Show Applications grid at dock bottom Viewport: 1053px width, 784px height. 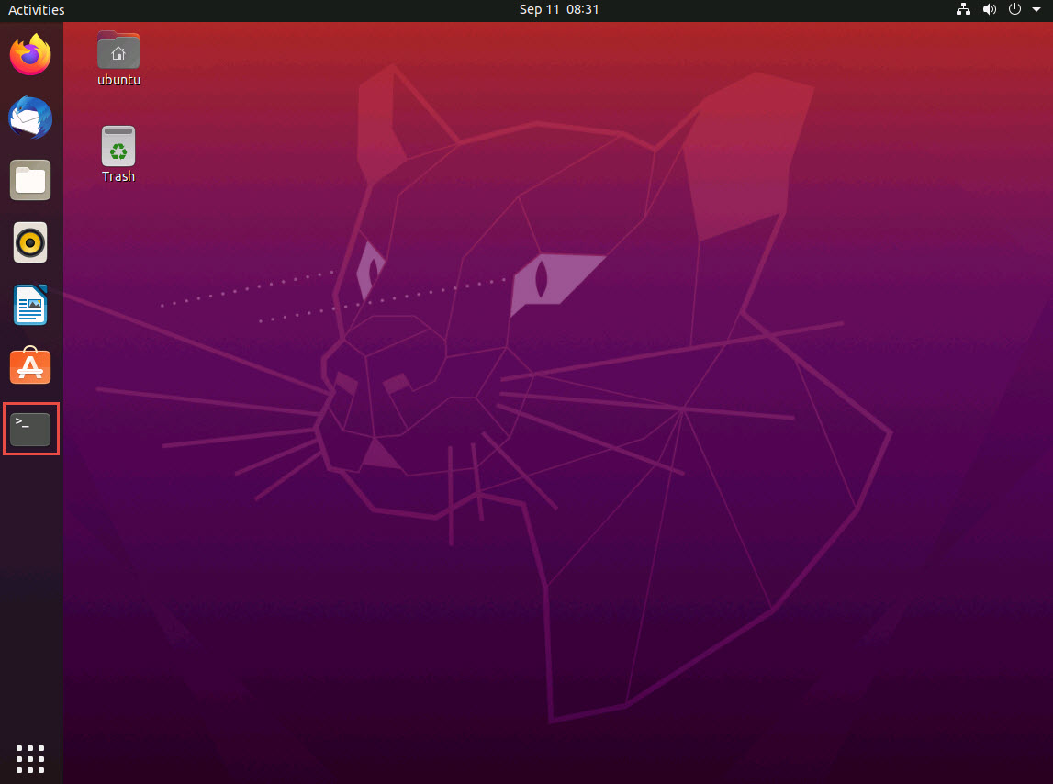tap(30, 759)
